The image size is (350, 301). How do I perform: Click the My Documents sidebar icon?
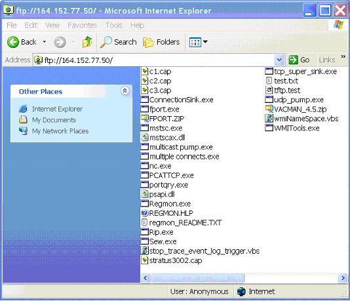click(23, 120)
